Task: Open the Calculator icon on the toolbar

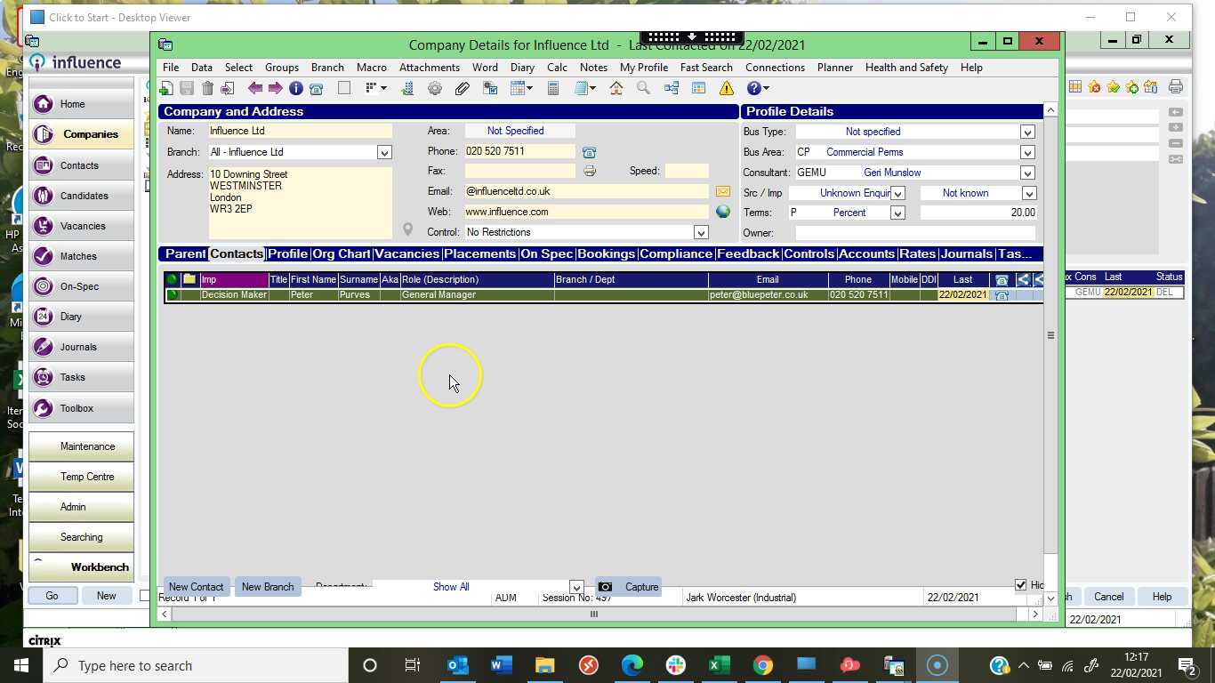Action: tap(552, 87)
